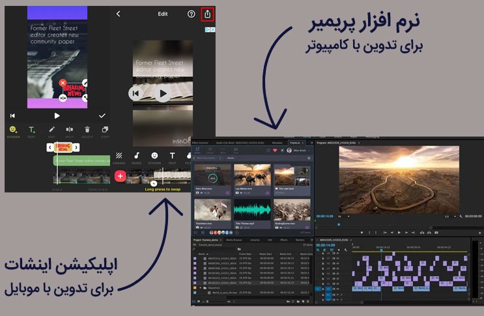Go back with the InShot Edit back arrow
484x316 pixels.
coord(118,14)
